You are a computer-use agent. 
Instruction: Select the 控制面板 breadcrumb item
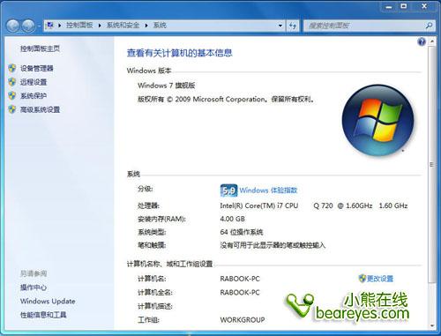click(79, 26)
